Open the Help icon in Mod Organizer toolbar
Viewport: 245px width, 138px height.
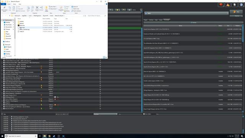[241, 5]
